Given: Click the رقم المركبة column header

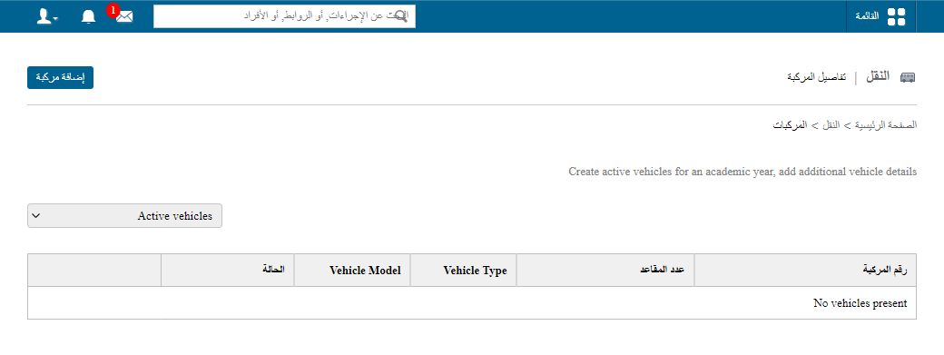Looking at the screenshot, I should 805,271.
